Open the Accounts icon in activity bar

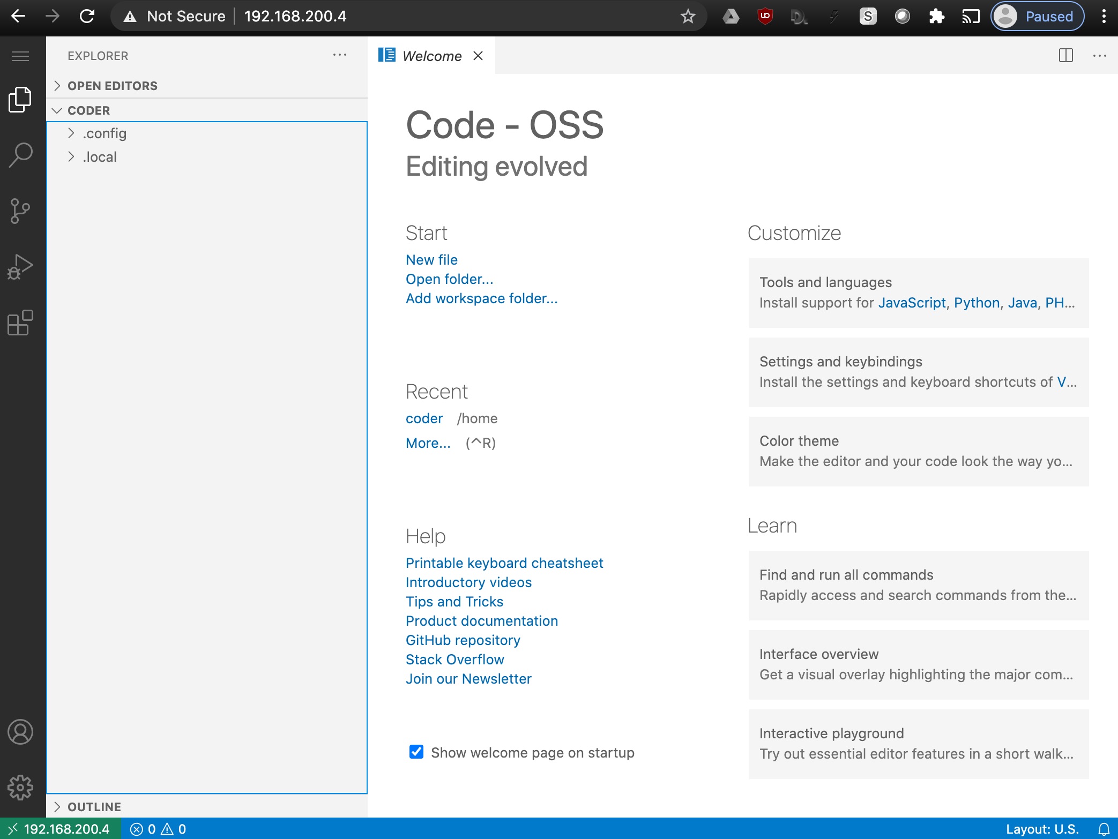(20, 732)
